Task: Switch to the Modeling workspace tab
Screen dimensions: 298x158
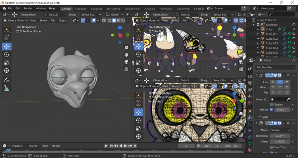Action: 81,9
